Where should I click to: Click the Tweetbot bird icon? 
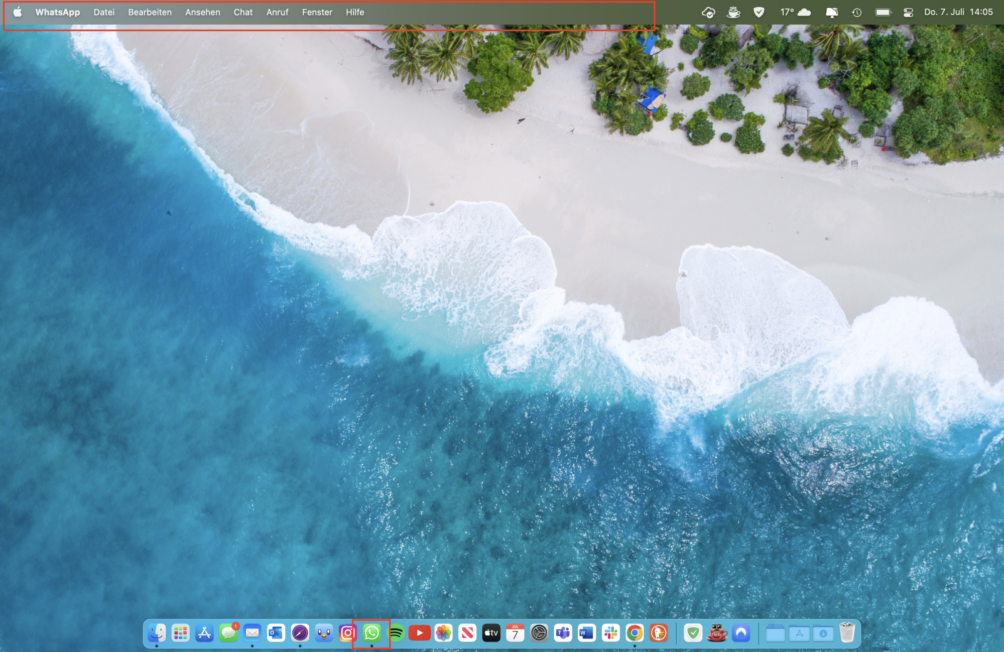[324, 633]
